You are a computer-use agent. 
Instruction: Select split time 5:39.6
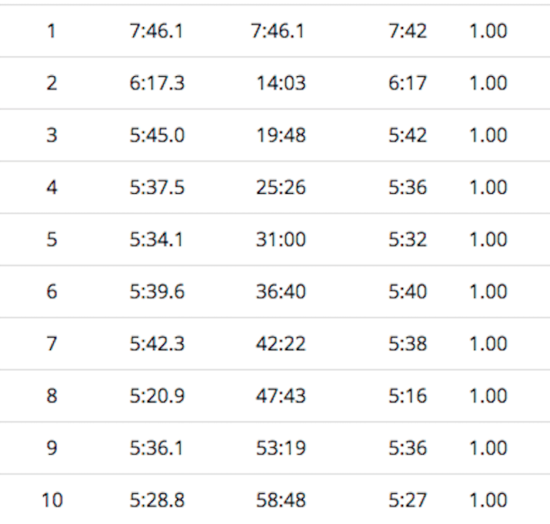click(157, 292)
